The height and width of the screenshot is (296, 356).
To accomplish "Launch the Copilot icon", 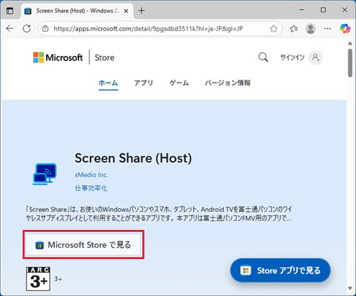I will pos(345,28).
